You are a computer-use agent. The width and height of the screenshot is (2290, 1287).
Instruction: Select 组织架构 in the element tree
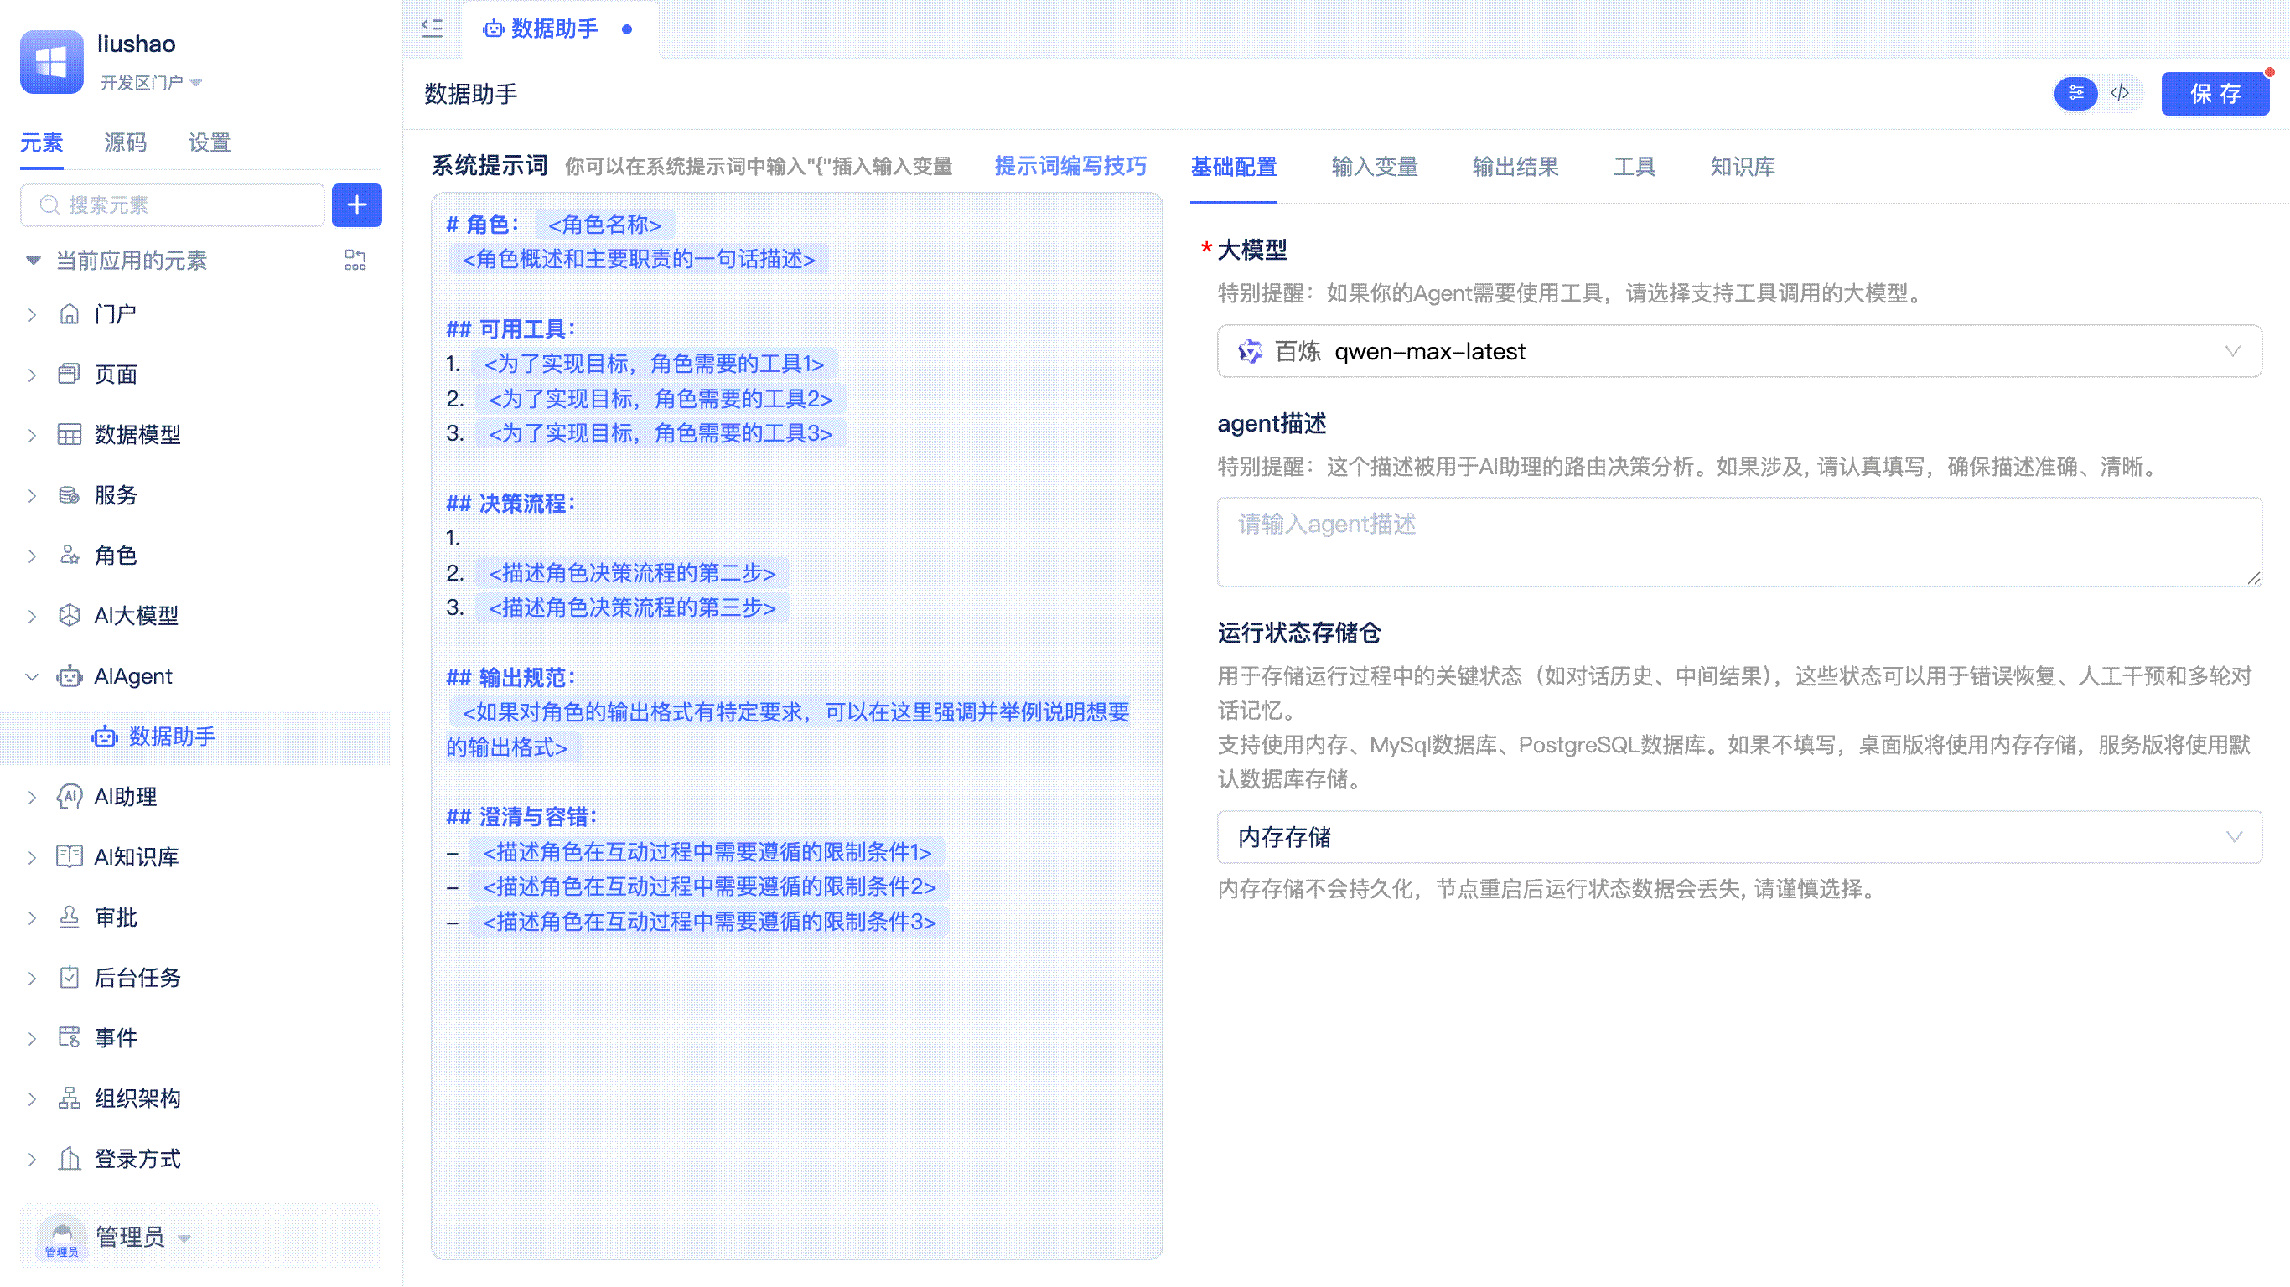137,1098
